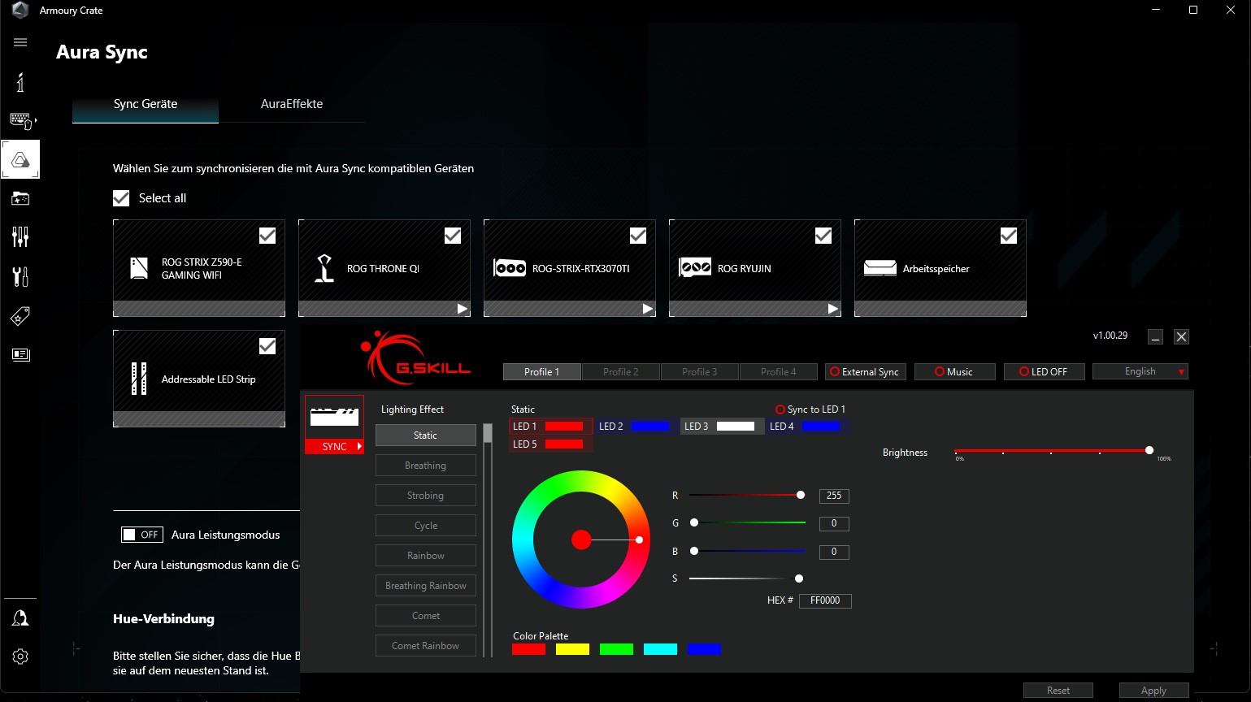This screenshot has width=1251, height=702.
Task: Expand ROG THRONE QI play arrow
Action: 462,309
